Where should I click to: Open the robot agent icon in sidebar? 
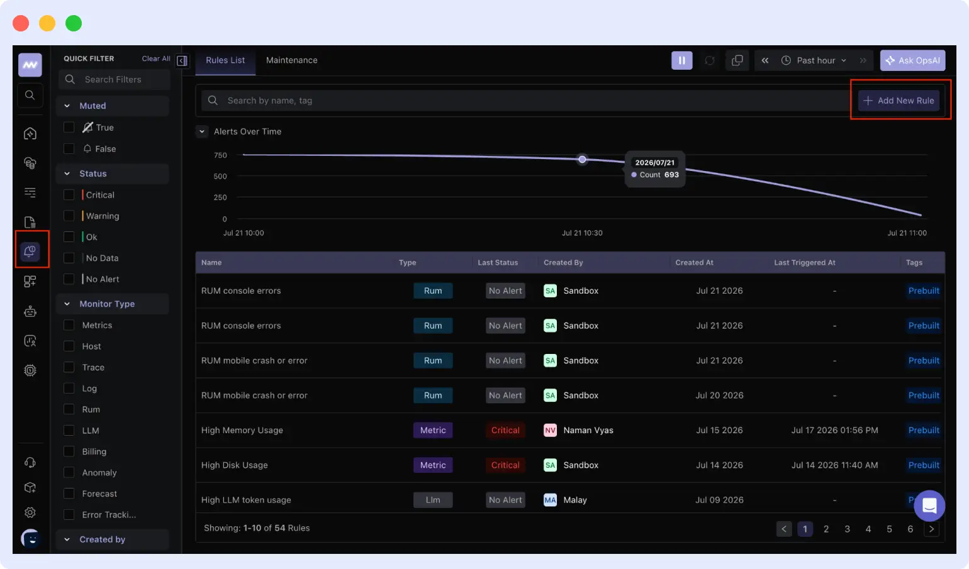coord(30,311)
